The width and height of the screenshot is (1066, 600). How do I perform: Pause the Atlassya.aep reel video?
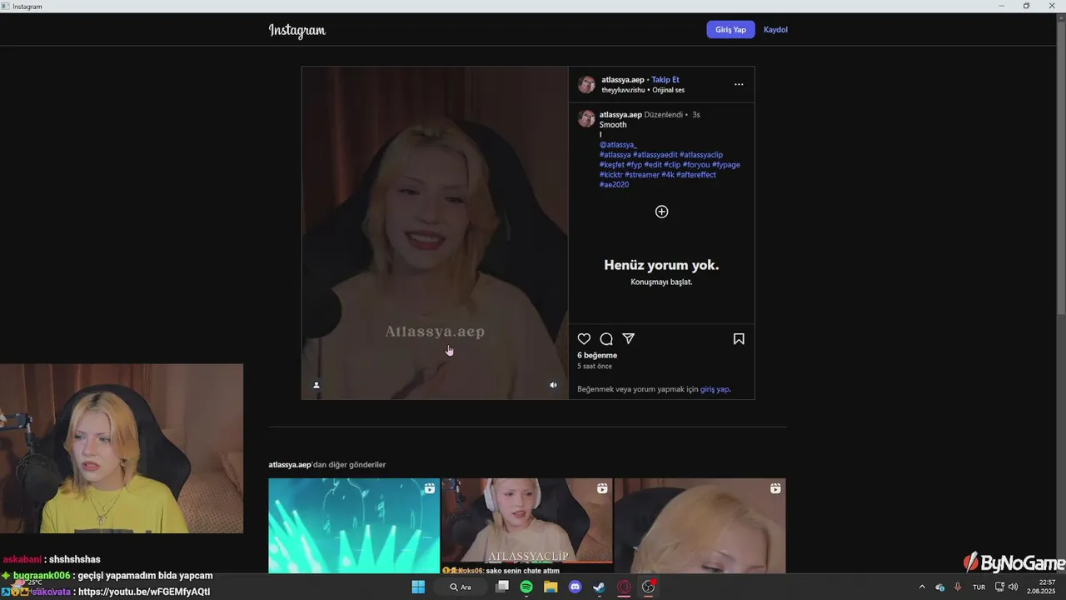point(435,233)
